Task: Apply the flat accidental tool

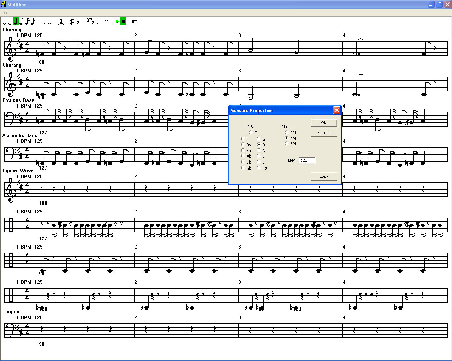Action: [x=78, y=22]
